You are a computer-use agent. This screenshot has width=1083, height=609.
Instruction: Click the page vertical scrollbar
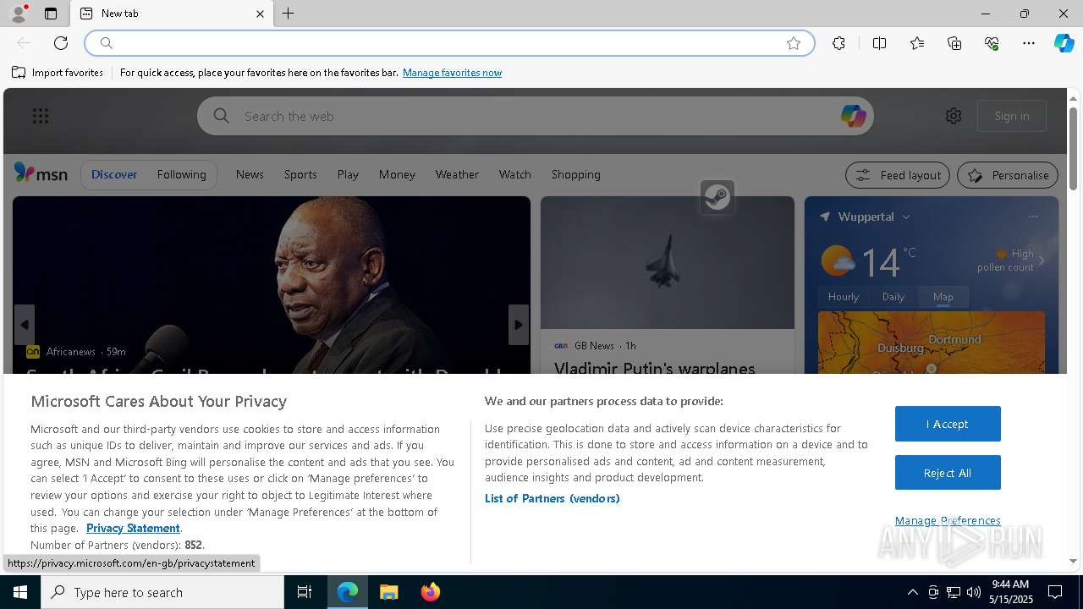(1073, 148)
